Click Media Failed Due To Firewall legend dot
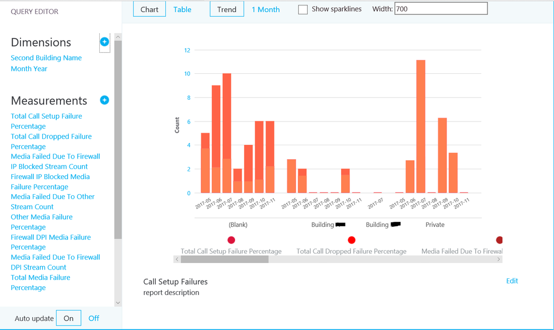This screenshot has height=330, width=554. click(499, 240)
